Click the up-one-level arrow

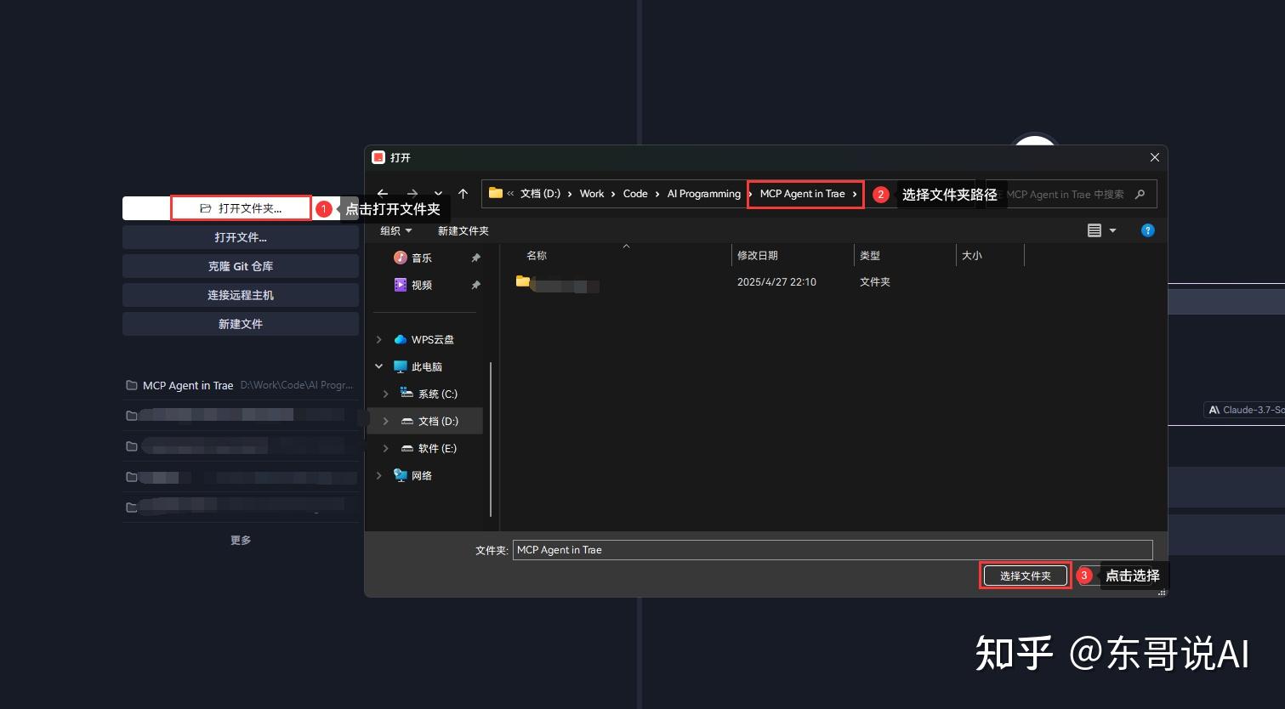(x=463, y=193)
